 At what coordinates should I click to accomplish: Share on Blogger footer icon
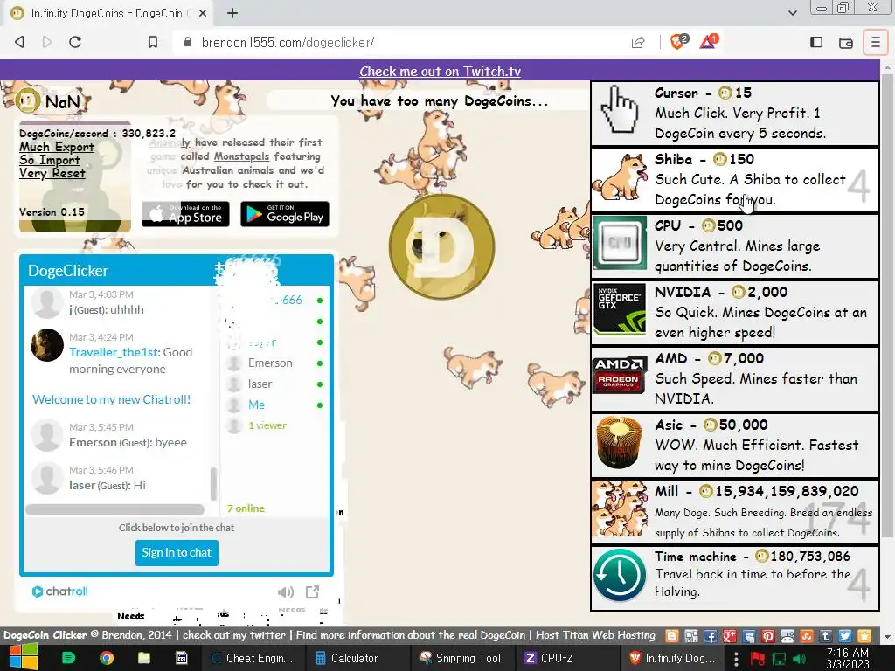(672, 636)
